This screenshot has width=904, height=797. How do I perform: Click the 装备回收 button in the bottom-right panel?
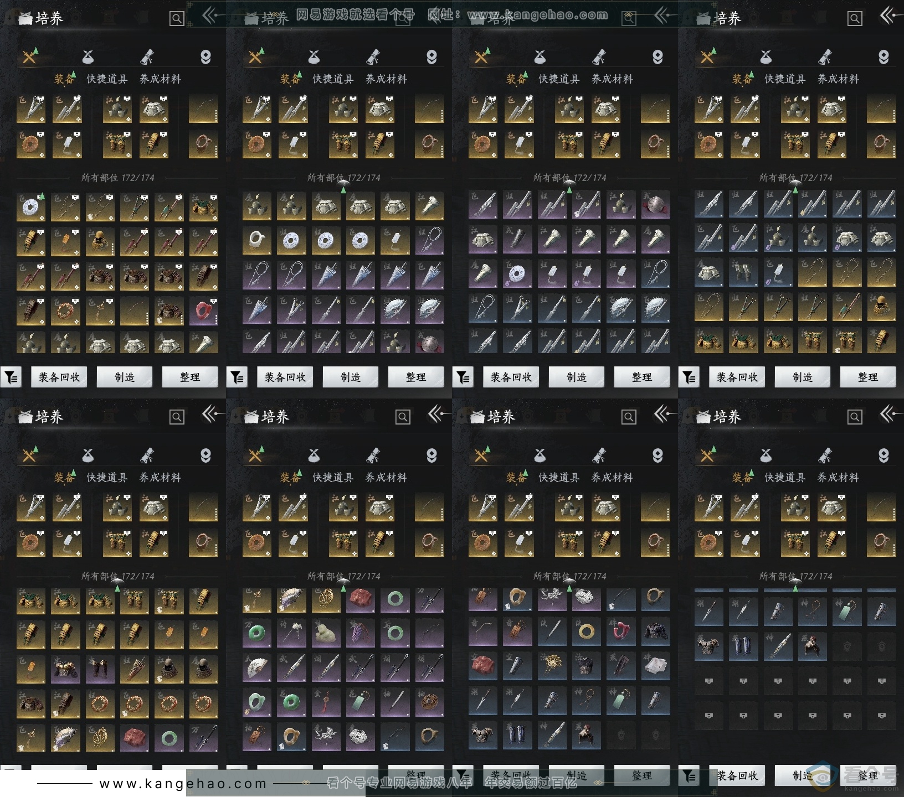pyautogui.click(x=737, y=776)
